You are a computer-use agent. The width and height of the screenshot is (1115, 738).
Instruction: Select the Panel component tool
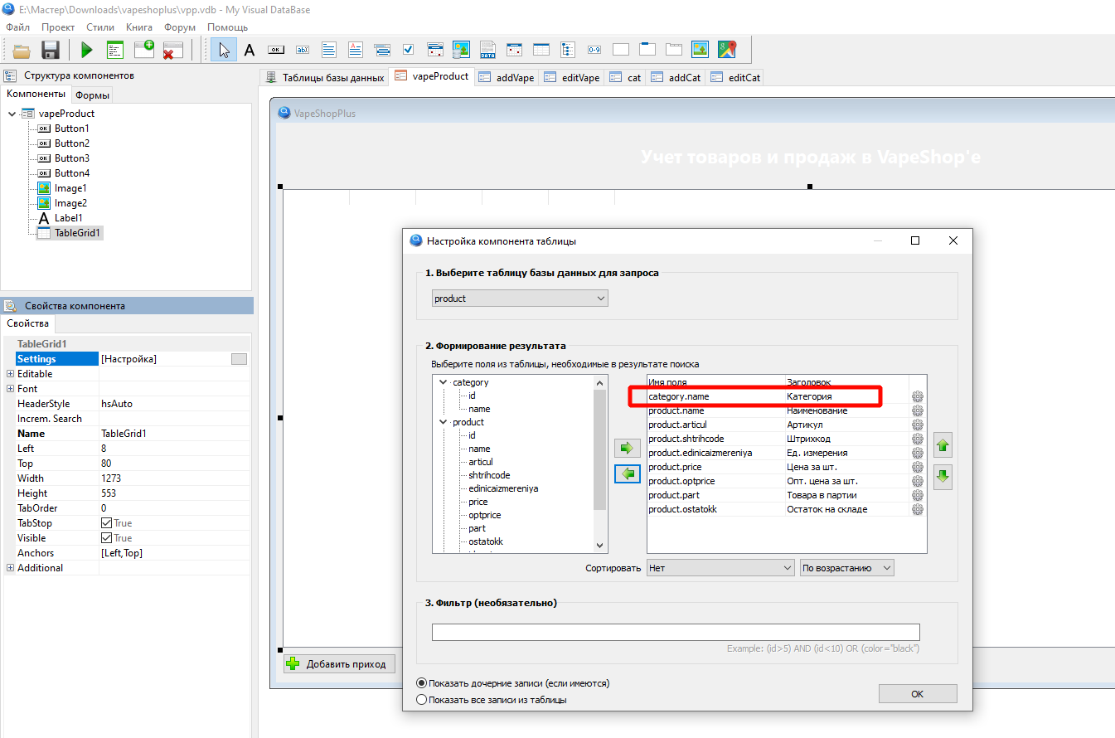(x=621, y=50)
